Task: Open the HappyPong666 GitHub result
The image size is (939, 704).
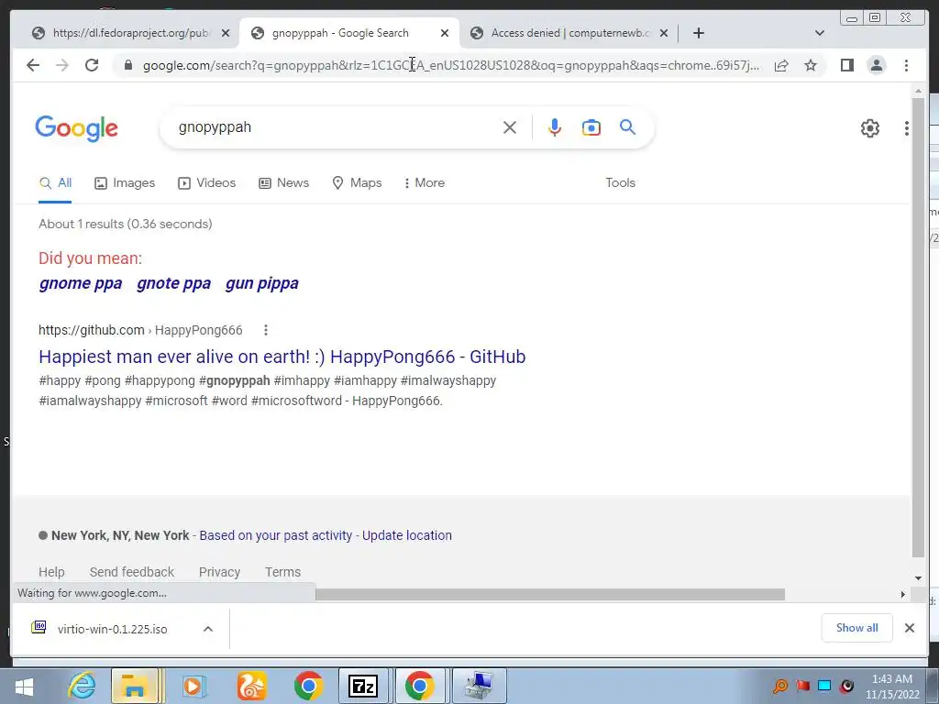Action: (x=282, y=357)
